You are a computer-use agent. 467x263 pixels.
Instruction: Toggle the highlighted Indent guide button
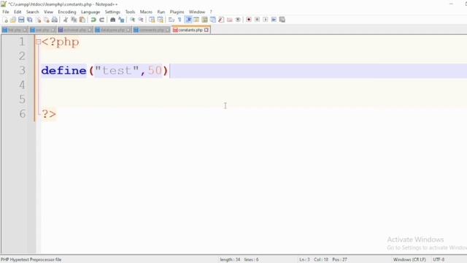[188, 20]
